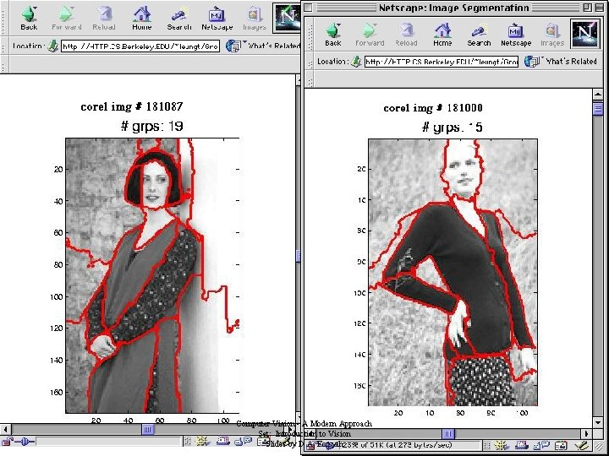Open What's Related menu in the front window
This screenshot has width=609, height=456.
pyautogui.click(x=561, y=62)
